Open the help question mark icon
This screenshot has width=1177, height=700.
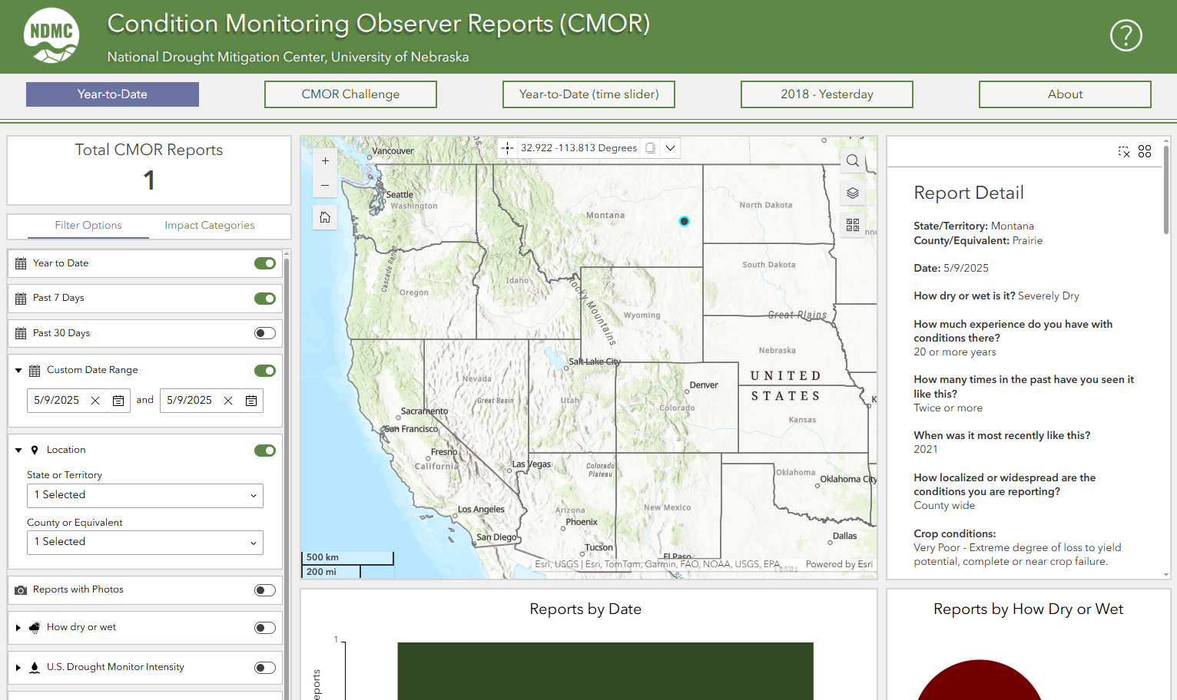click(1126, 35)
